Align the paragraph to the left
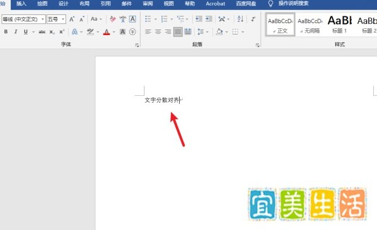Viewport: 377px width, 230px height. (148, 32)
